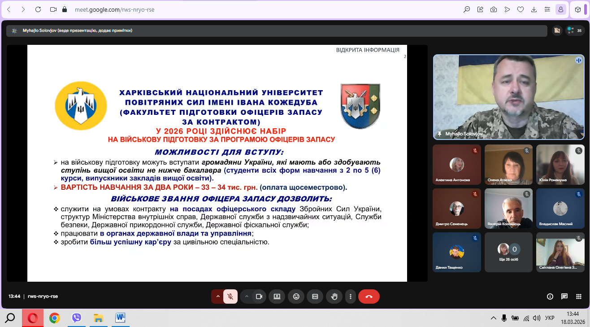Screen dimensions: 590x327
Task: Open the 'Ще 25 осіб' participants tile
Action: pos(508,252)
